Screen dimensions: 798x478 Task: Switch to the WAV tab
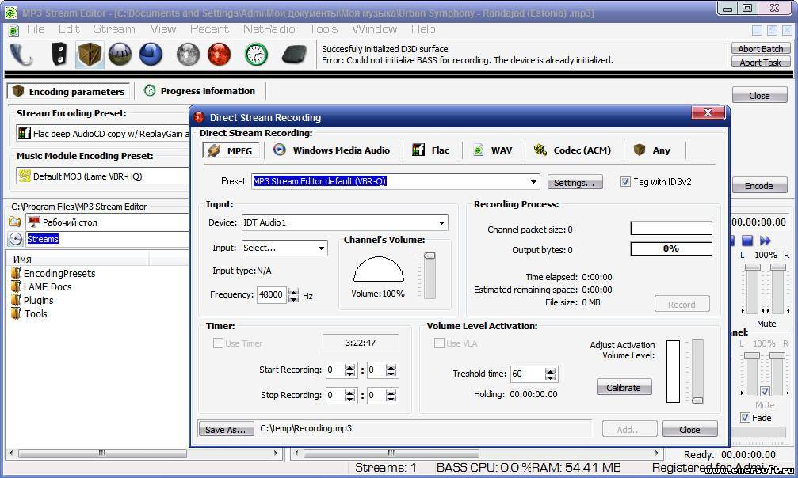pyautogui.click(x=493, y=150)
